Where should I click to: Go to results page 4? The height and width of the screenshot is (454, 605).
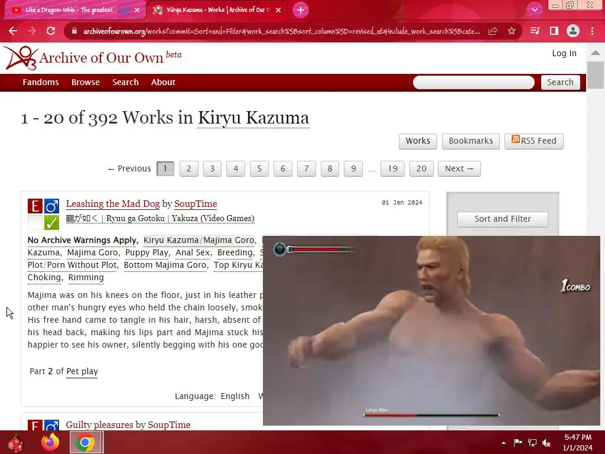pyautogui.click(x=236, y=168)
